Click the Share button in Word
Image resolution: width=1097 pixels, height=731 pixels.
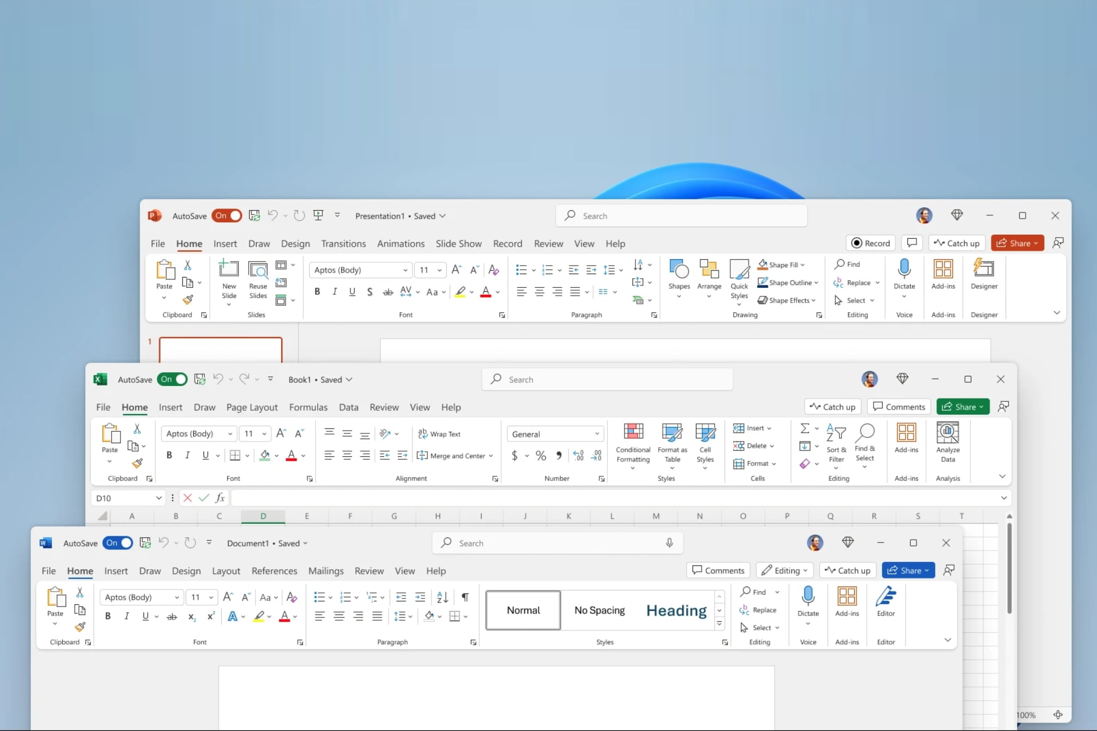(x=907, y=570)
